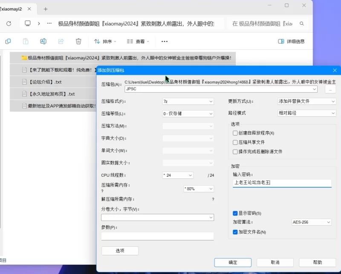Open the 分卷大小 combo box
Viewport: 341px width, 274px height.
tap(157, 218)
